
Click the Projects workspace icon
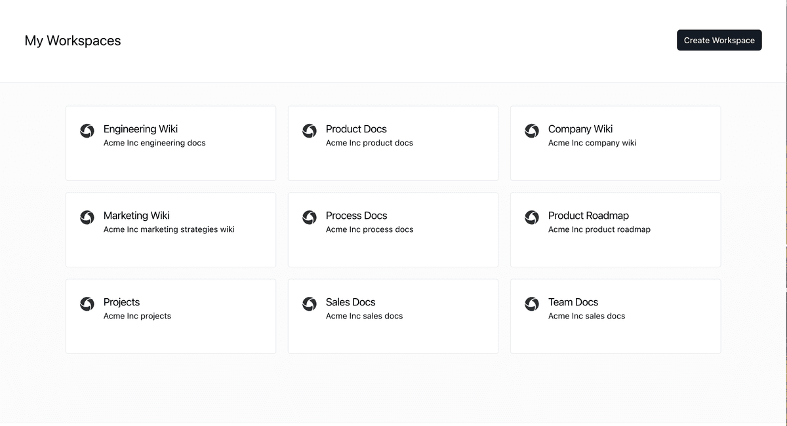click(x=87, y=304)
